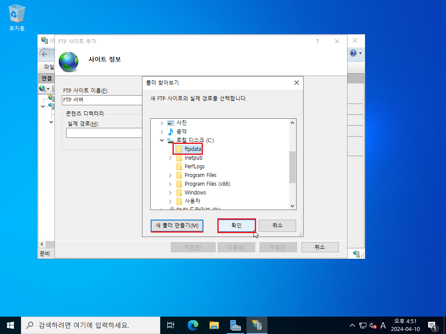Click the taskbar search box
Image resolution: width=446 pixels, height=334 pixels.
(x=91, y=325)
